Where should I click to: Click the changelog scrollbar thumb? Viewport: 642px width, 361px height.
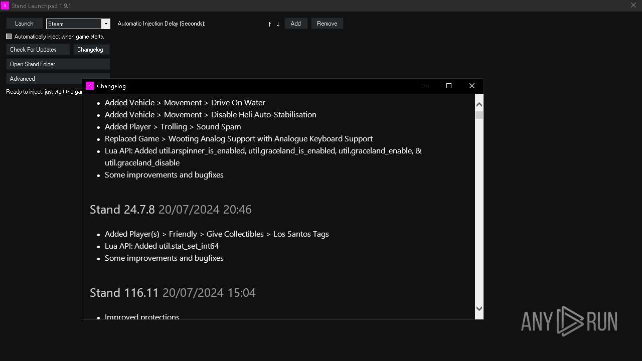tap(479, 115)
